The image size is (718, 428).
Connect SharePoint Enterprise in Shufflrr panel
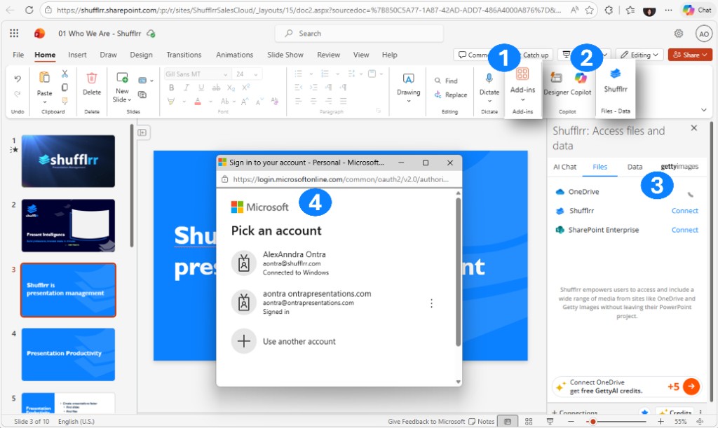[x=684, y=230]
